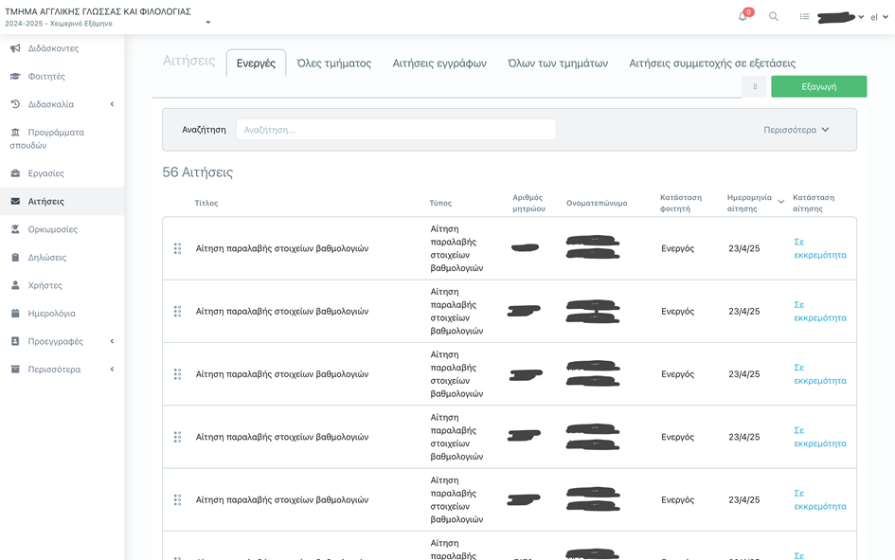Open Προγράμματα σπουδών via its institution icon
This screenshot has height=560, width=895.
coord(15,132)
